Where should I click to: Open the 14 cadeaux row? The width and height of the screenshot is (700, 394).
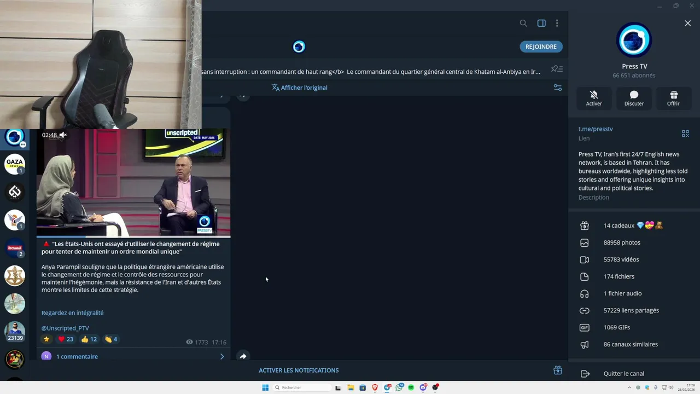tap(634, 225)
